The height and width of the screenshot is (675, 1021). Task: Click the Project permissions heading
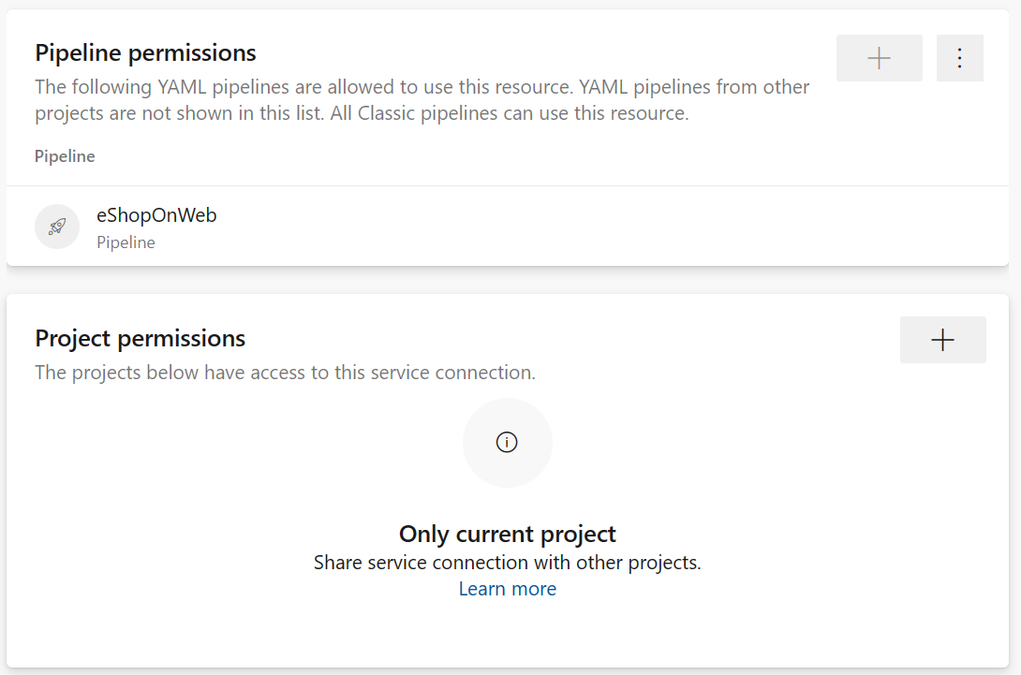pyautogui.click(x=140, y=338)
